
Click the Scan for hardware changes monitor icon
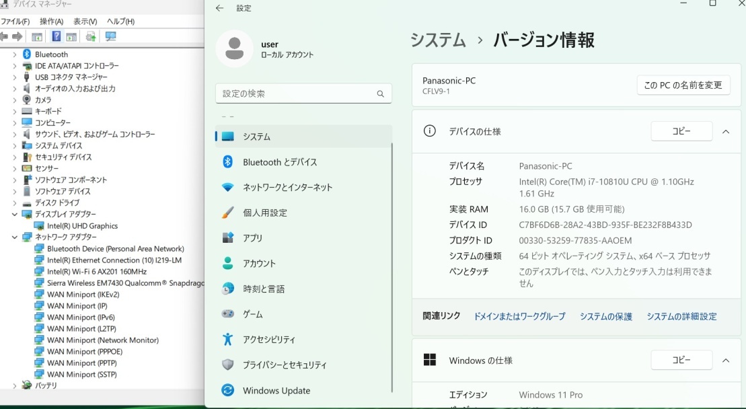point(111,36)
